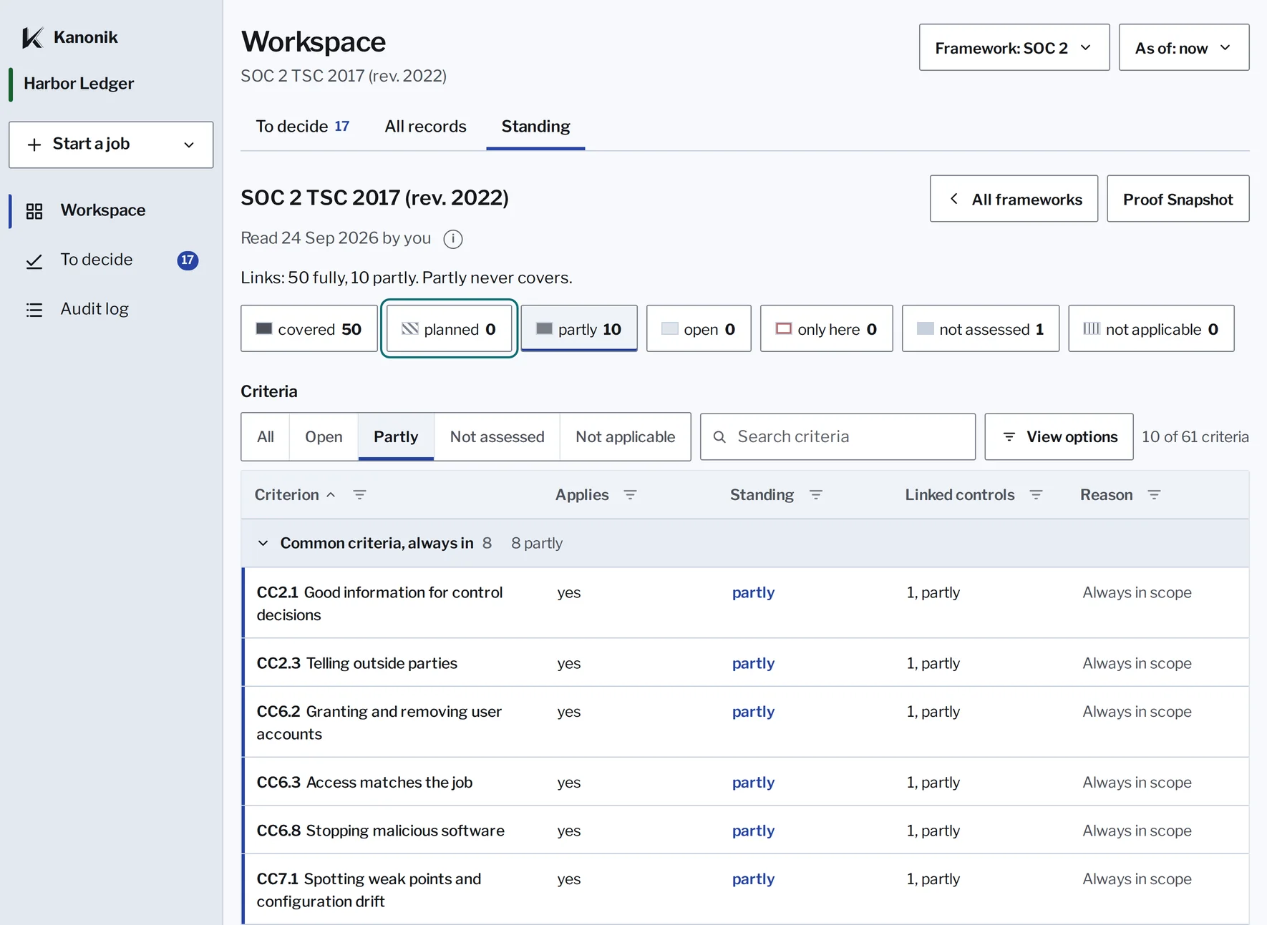Select the Not assessed criteria filter tab

click(x=497, y=436)
